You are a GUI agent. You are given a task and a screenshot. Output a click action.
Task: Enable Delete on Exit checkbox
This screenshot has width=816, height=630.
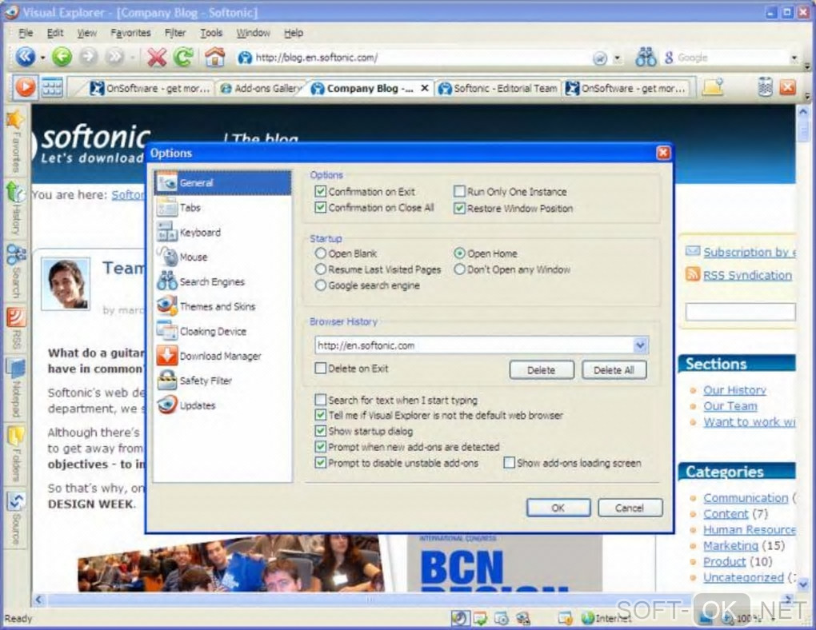point(321,369)
